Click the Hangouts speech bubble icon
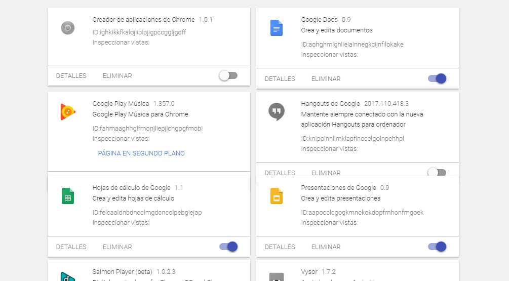Image resolution: width=509 pixels, height=281 pixels. point(276,112)
